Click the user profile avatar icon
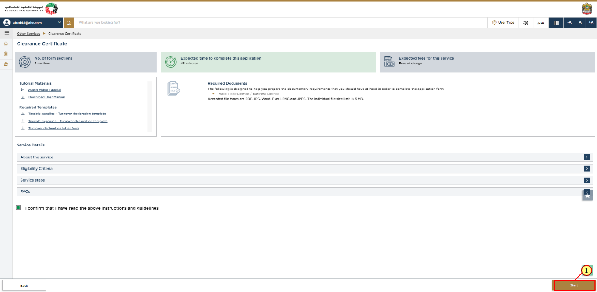 tap(7, 22)
